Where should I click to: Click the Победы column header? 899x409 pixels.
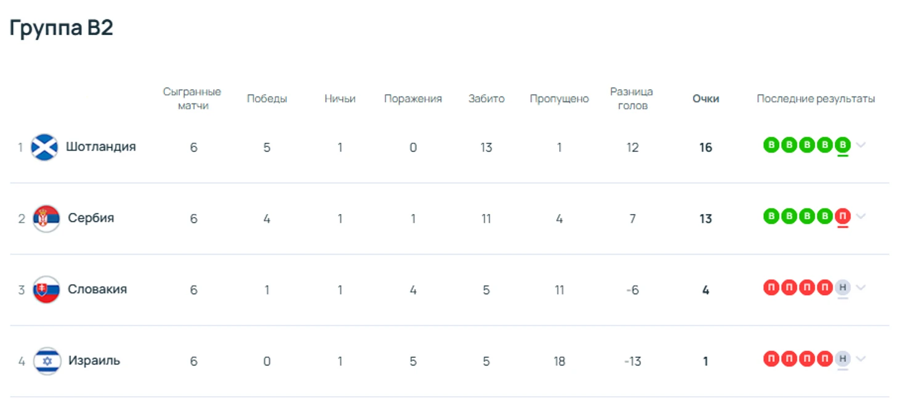267,98
